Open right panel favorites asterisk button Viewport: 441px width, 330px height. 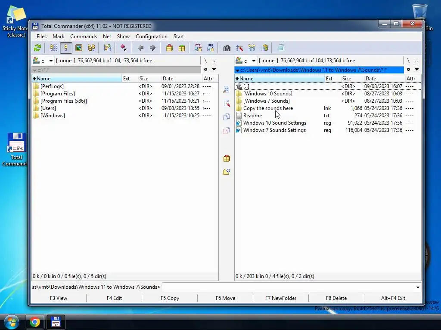pos(408,69)
